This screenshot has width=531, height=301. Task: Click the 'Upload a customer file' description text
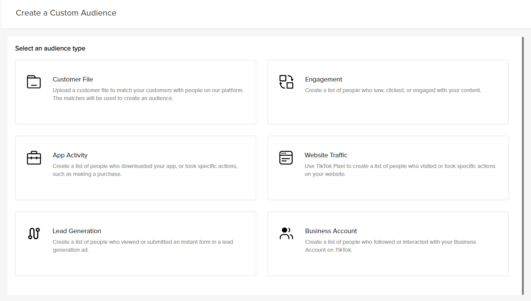[148, 94]
